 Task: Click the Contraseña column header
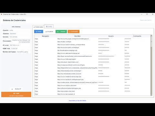coord(137,36)
